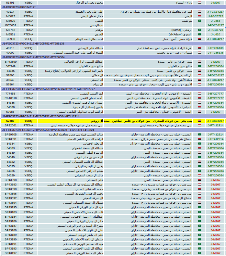
Task: Click kit ID cell 51491
Action: coord(10,3)
